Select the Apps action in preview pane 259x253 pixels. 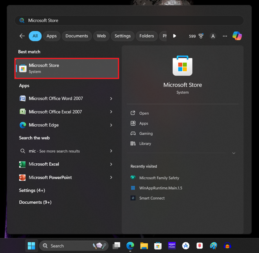[144, 123]
